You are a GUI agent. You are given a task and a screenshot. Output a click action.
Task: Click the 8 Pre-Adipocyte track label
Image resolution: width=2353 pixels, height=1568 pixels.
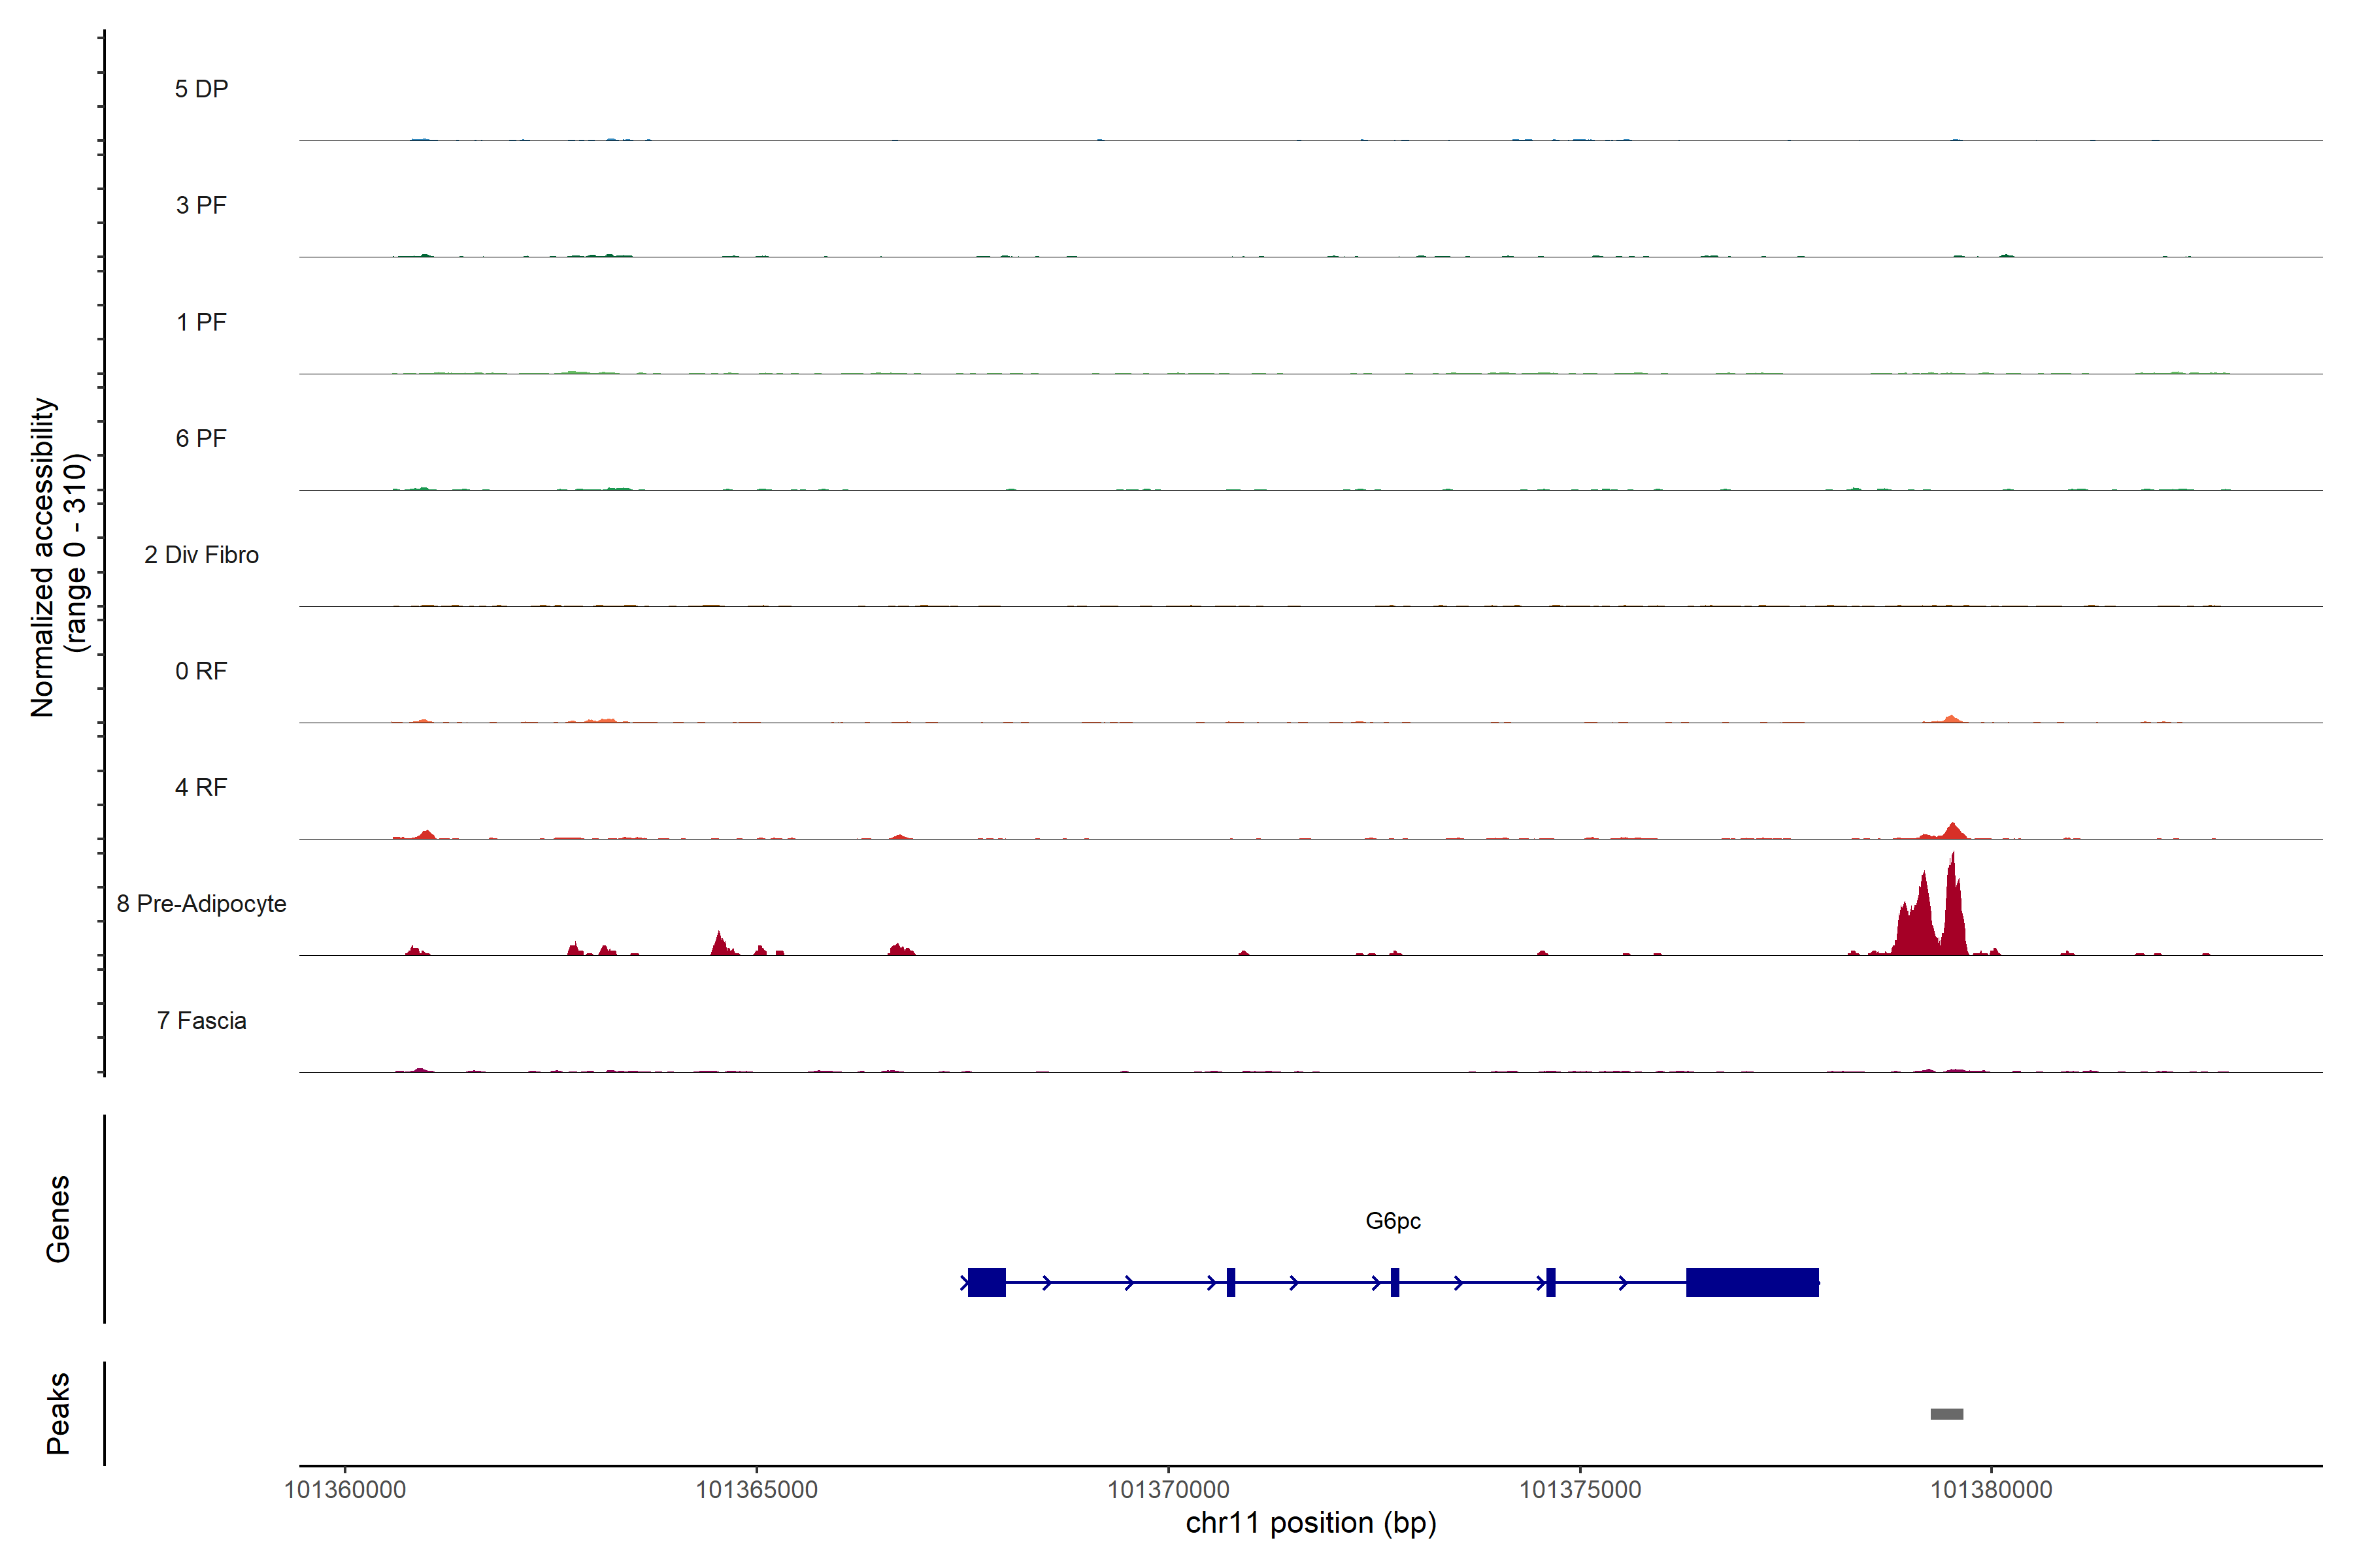pyautogui.click(x=201, y=904)
